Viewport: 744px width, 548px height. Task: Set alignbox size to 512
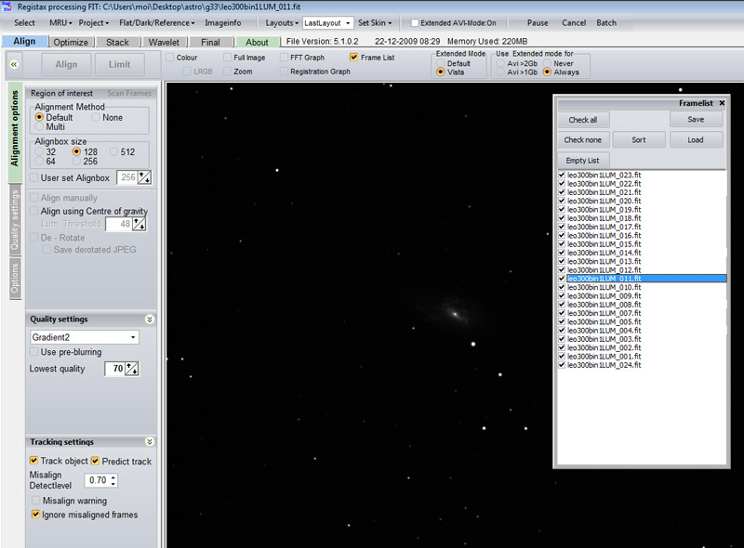113,151
